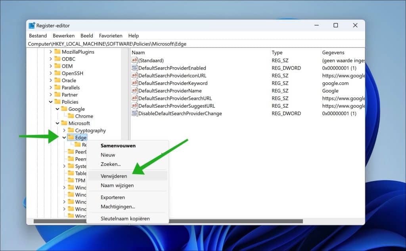The image size is (406, 251).
Task: Click the MozillaPlugins folder icon
Action: (57, 52)
